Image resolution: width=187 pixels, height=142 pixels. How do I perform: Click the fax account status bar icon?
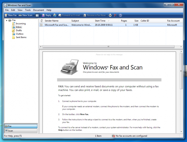click(113, 136)
